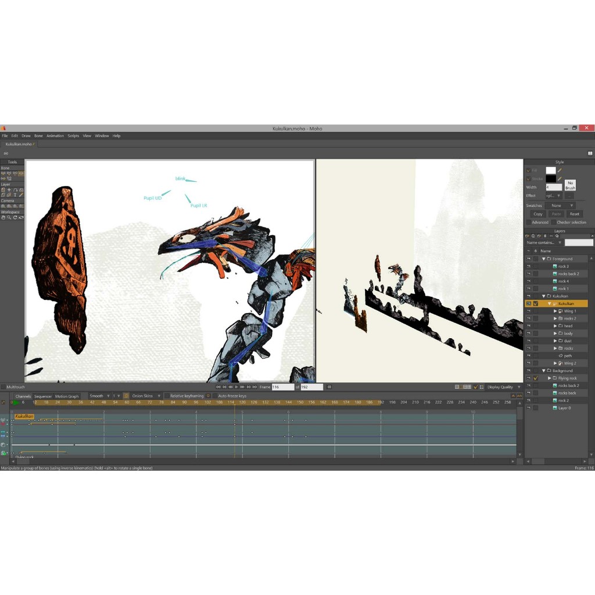Viewport: 595px width, 595px height.
Task: Expand the Flying rock layer group
Action: (550, 378)
